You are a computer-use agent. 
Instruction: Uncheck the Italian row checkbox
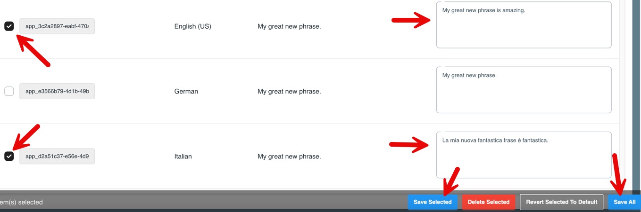click(9, 156)
